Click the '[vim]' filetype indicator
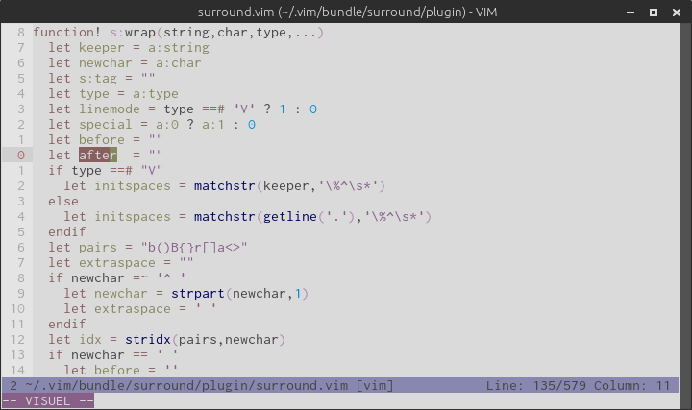 click(x=375, y=386)
